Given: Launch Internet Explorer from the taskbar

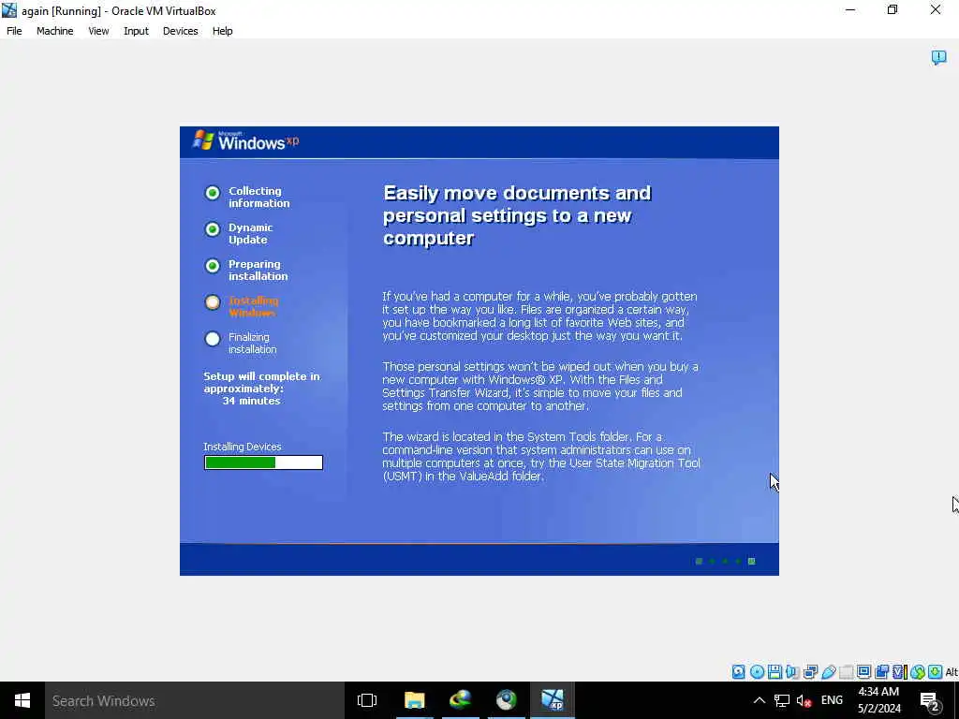Looking at the screenshot, I should (x=461, y=700).
